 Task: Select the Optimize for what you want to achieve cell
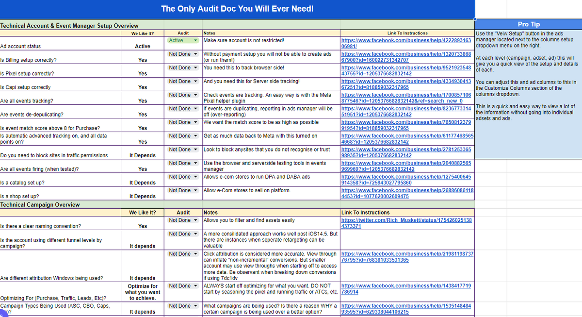143,292
